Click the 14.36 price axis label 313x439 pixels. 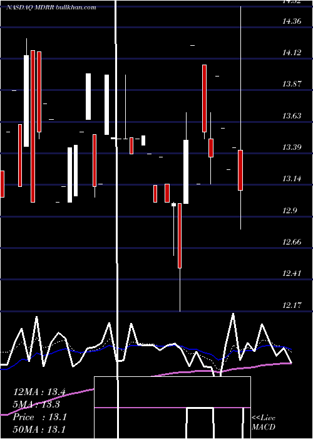(292, 21)
